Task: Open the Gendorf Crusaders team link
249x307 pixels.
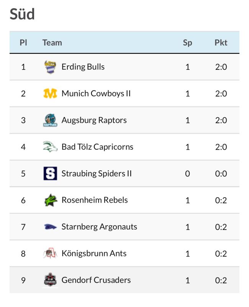Action: click(x=96, y=280)
